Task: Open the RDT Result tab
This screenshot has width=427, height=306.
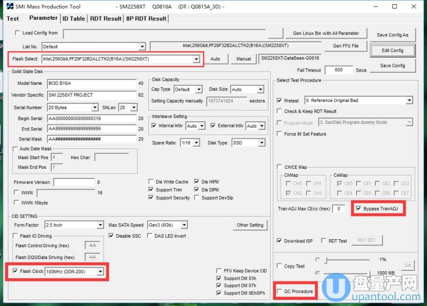Action: tap(105, 19)
